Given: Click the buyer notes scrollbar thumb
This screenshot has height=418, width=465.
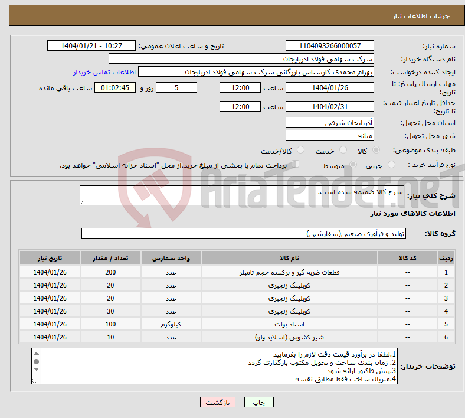Looking at the screenshot, I should [x=36, y=361].
